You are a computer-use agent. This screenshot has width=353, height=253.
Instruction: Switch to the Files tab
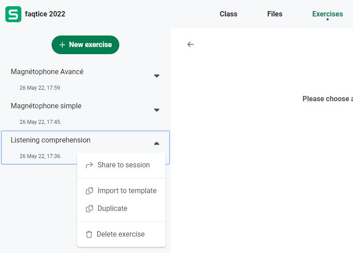pos(275,14)
